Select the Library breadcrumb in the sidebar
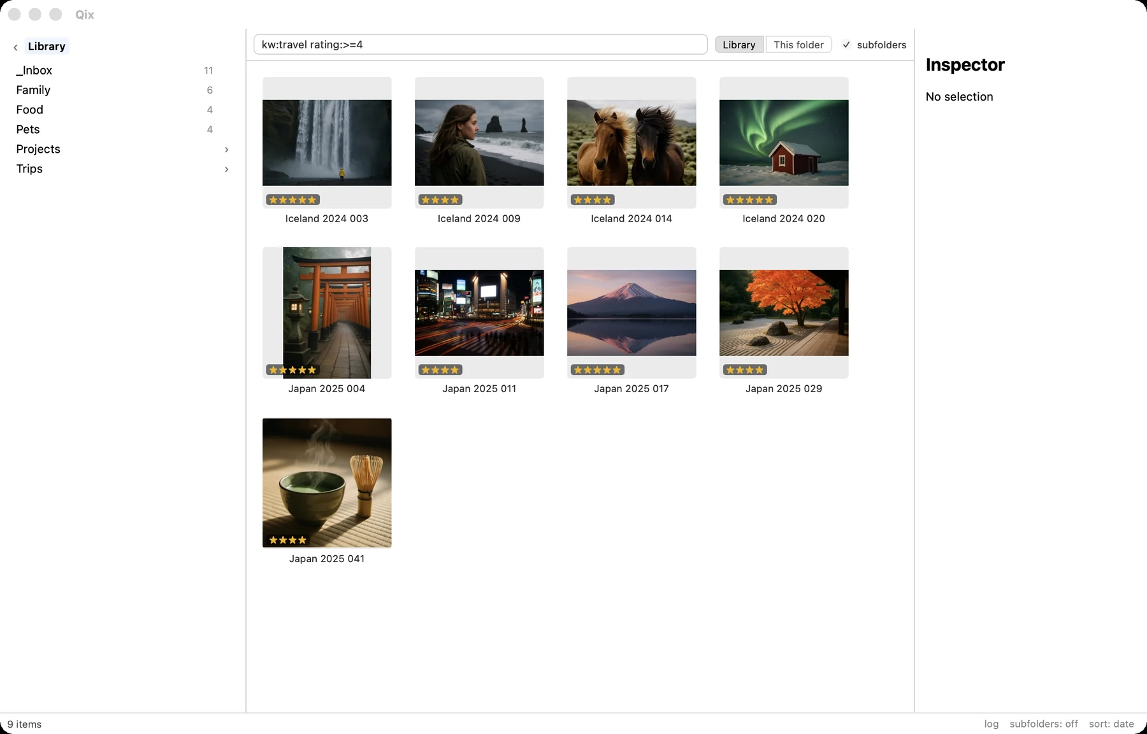The image size is (1147, 734). click(x=47, y=46)
